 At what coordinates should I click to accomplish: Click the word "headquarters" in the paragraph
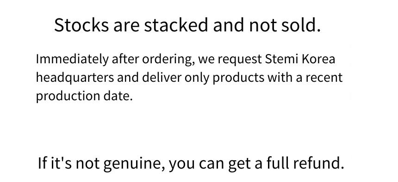(75, 78)
